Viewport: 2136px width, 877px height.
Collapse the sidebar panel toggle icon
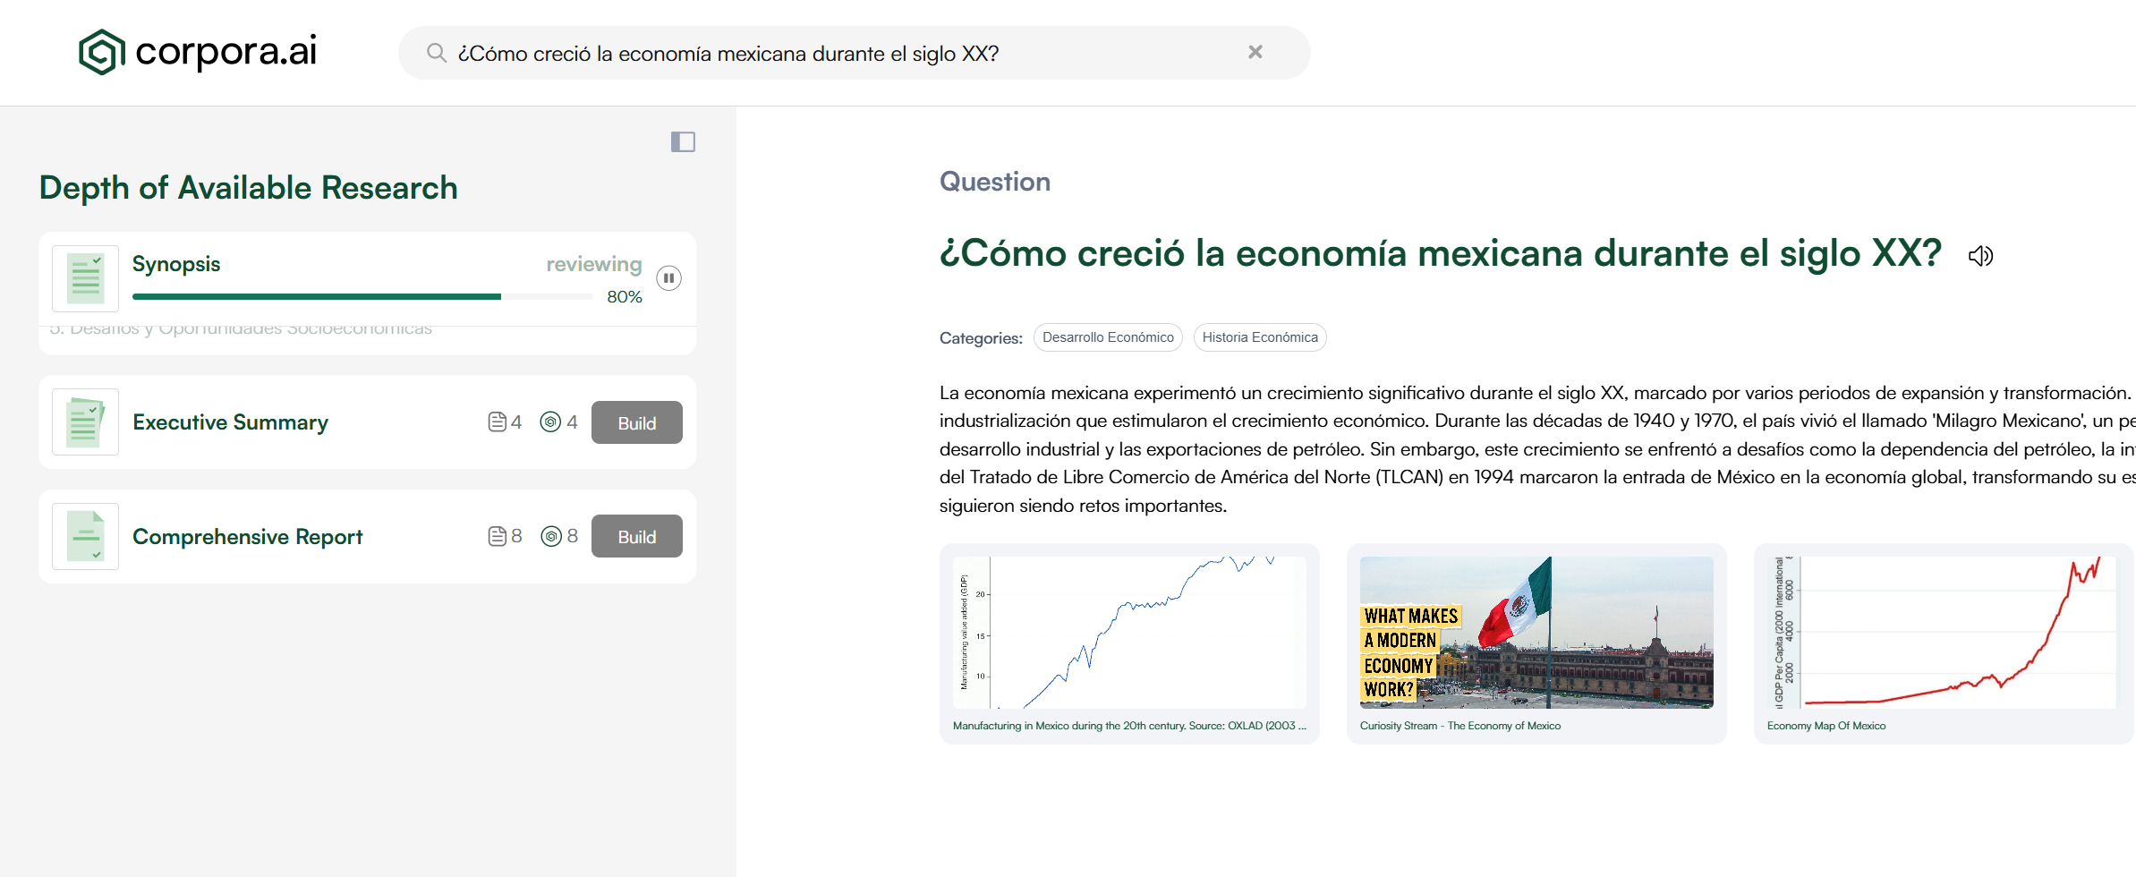(x=683, y=142)
